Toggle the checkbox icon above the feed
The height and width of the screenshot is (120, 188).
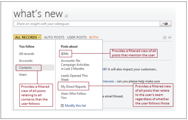165,38
